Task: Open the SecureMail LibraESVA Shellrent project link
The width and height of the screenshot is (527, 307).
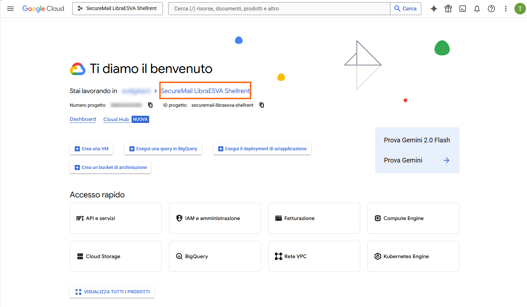Action: pyautogui.click(x=205, y=91)
